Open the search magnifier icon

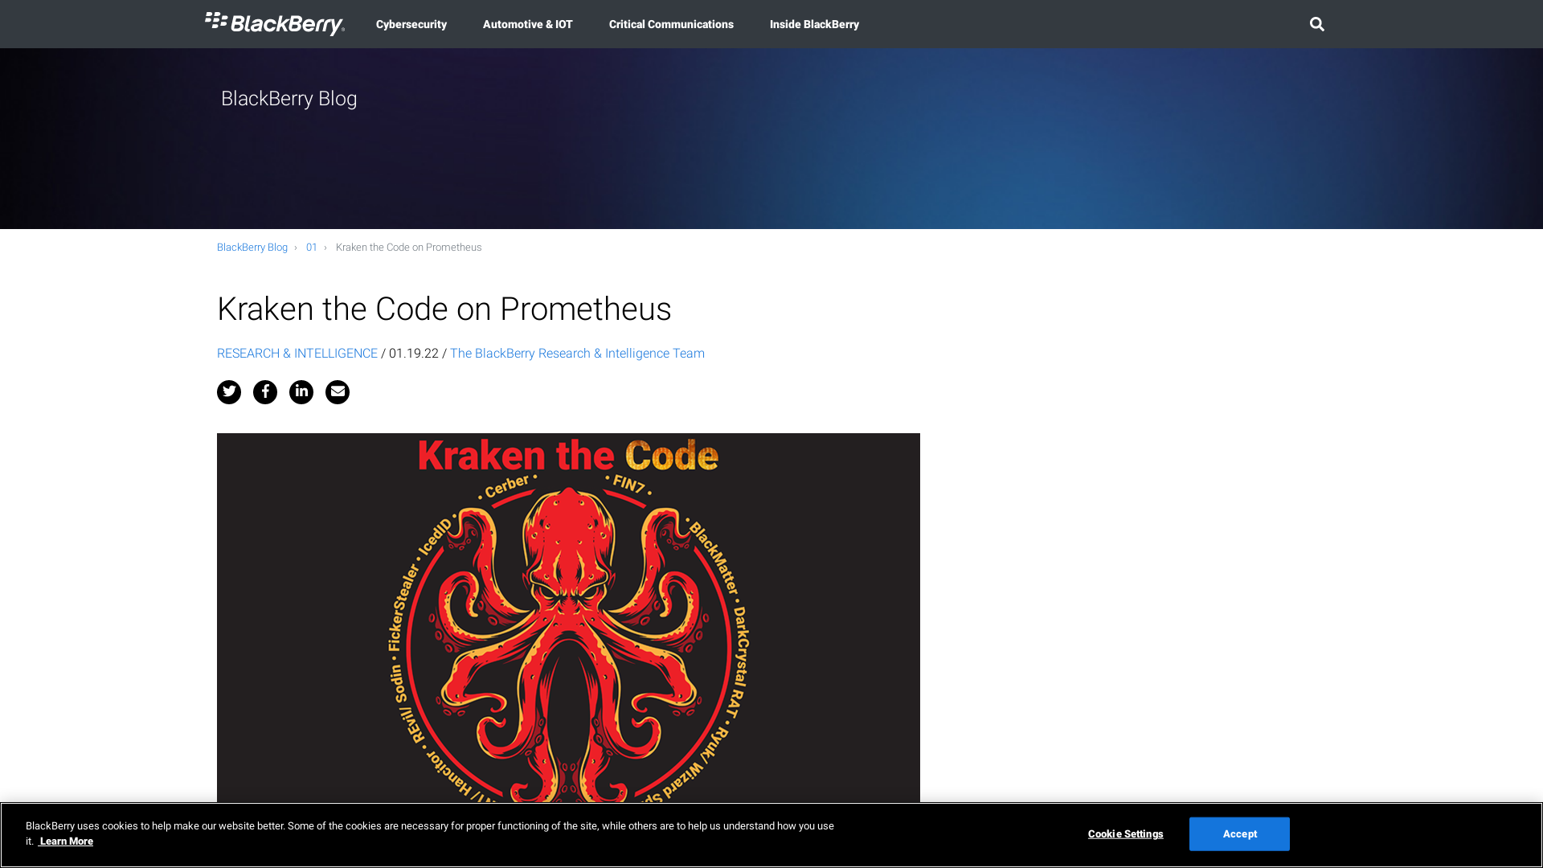tap(1316, 24)
